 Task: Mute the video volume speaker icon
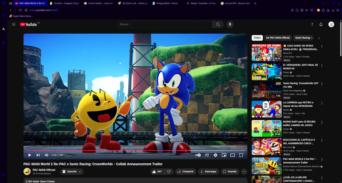[x=46, y=155]
